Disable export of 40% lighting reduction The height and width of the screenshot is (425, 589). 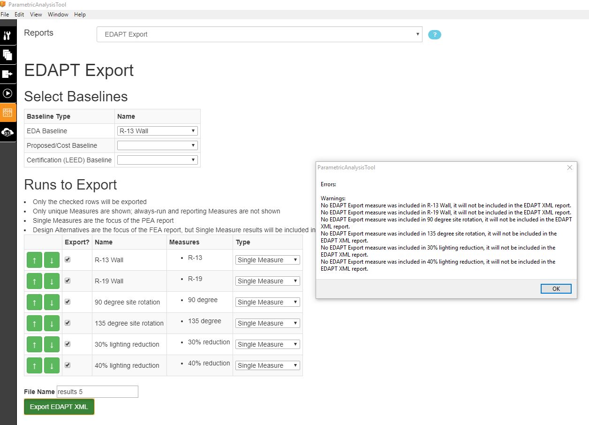[x=68, y=365]
